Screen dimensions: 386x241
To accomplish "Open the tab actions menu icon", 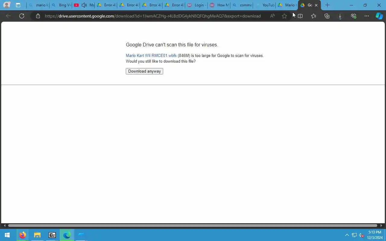I will [x=18, y=5].
